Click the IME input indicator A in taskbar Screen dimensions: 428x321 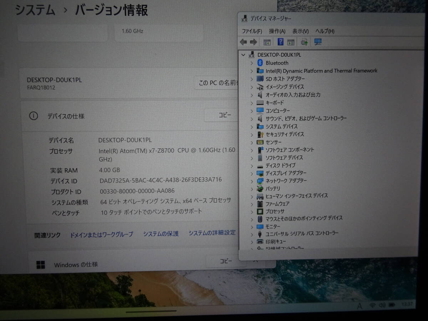click(x=360, y=306)
